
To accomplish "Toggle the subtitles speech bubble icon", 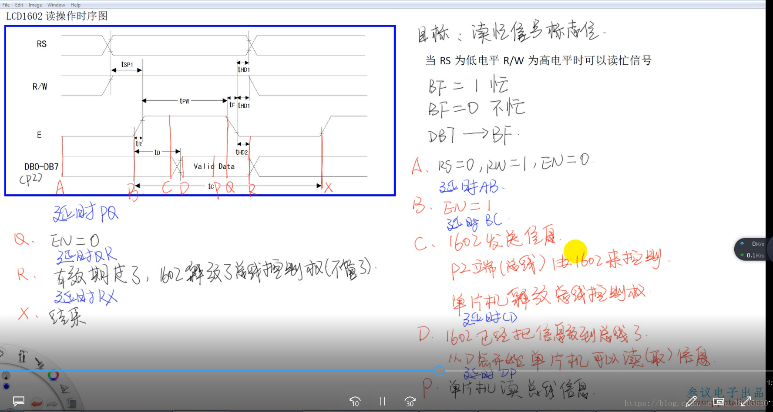I will 19,401.
